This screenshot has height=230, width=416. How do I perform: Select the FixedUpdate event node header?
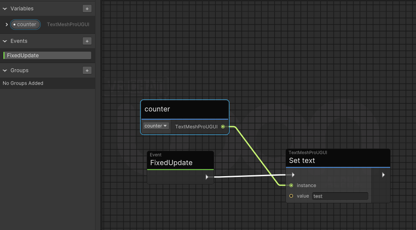click(180, 160)
